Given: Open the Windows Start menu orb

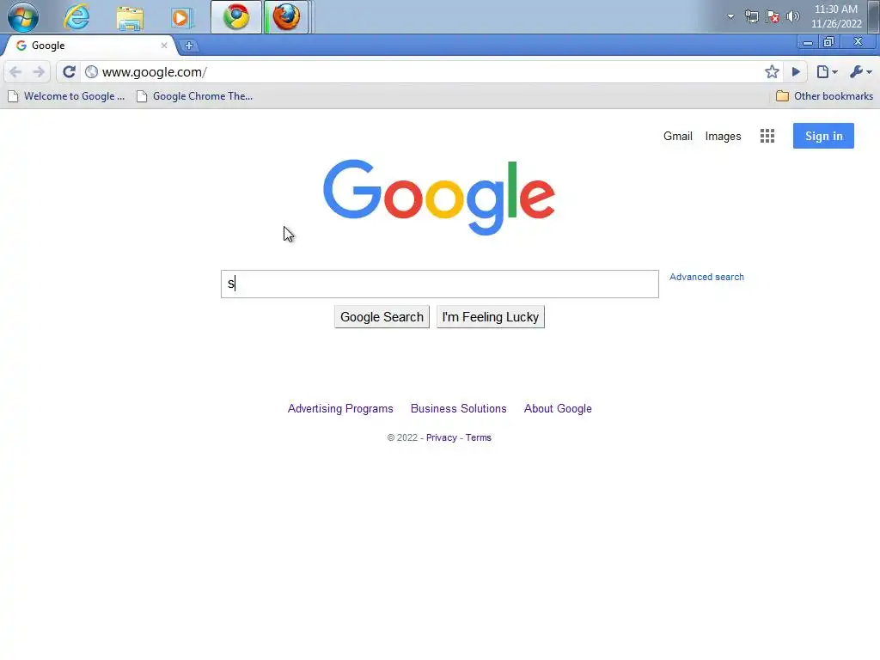Looking at the screenshot, I should pyautogui.click(x=23, y=17).
